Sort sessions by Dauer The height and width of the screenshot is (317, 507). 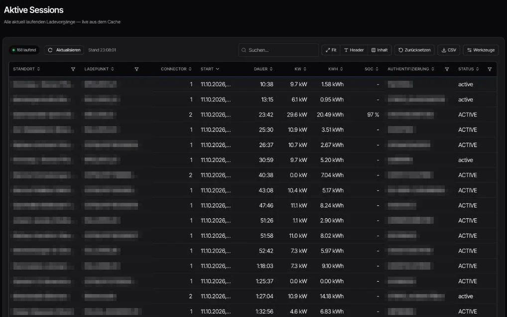(x=263, y=69)
